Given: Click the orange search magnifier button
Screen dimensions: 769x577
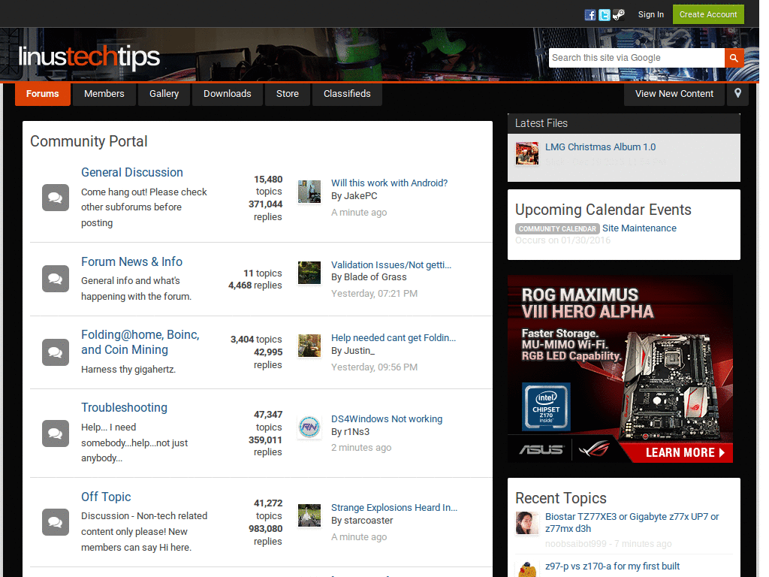Looking at the screenshot, I should [734, 58].
